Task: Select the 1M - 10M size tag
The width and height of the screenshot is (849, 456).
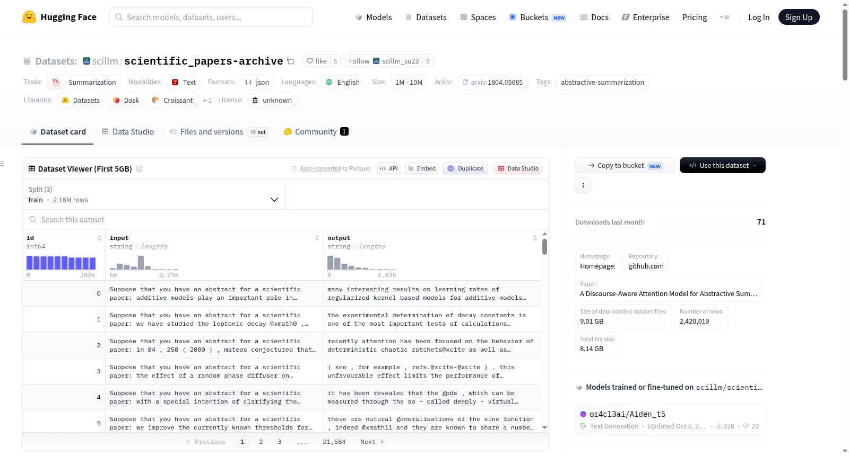Action: (x=409, y=82)
